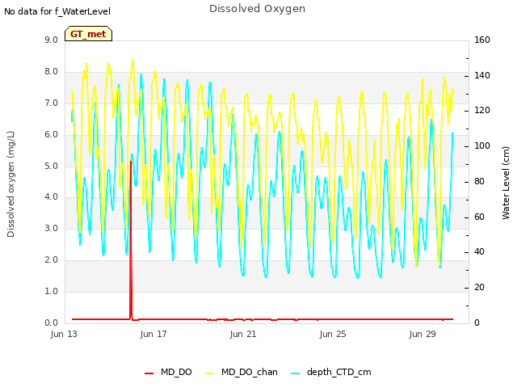Click the red MD_DO legend swatch
517x388 pixels.
(149, 373)
